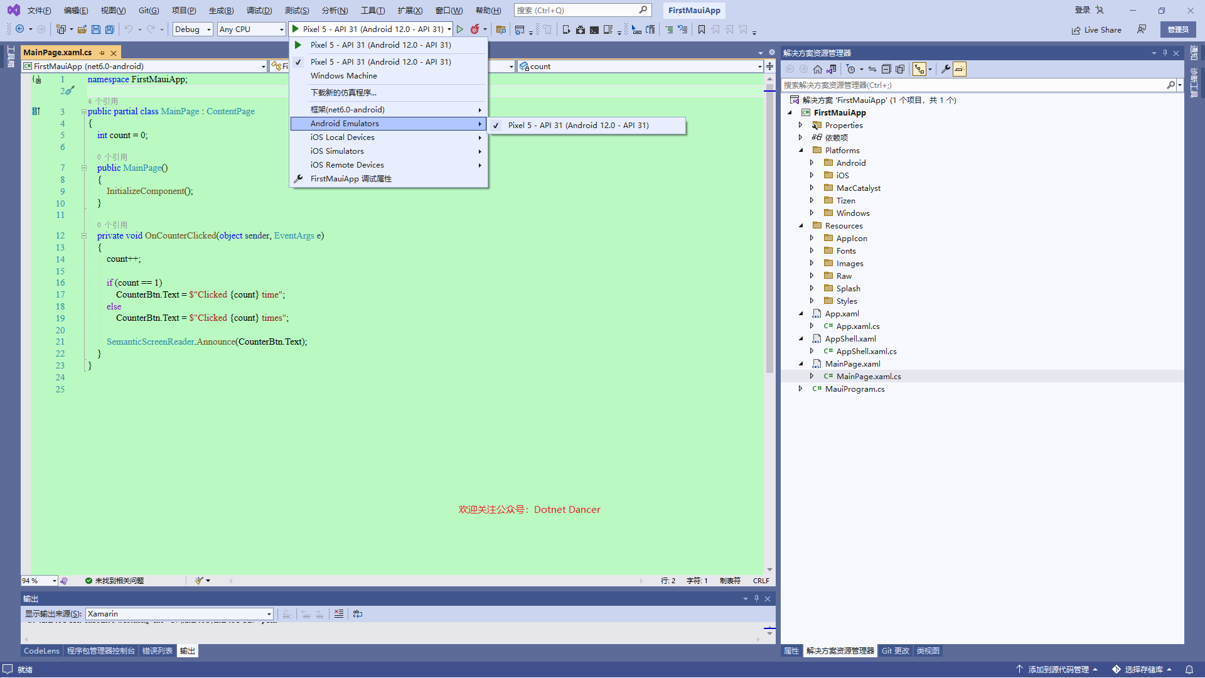
Task: Collapse the Resources folder
Action: point(800,226)
